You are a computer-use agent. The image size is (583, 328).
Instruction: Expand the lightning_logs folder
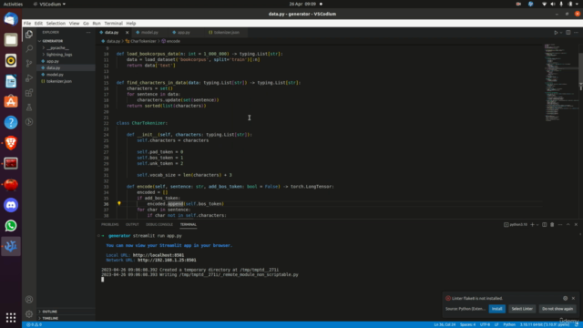click(x=59, y=55)
